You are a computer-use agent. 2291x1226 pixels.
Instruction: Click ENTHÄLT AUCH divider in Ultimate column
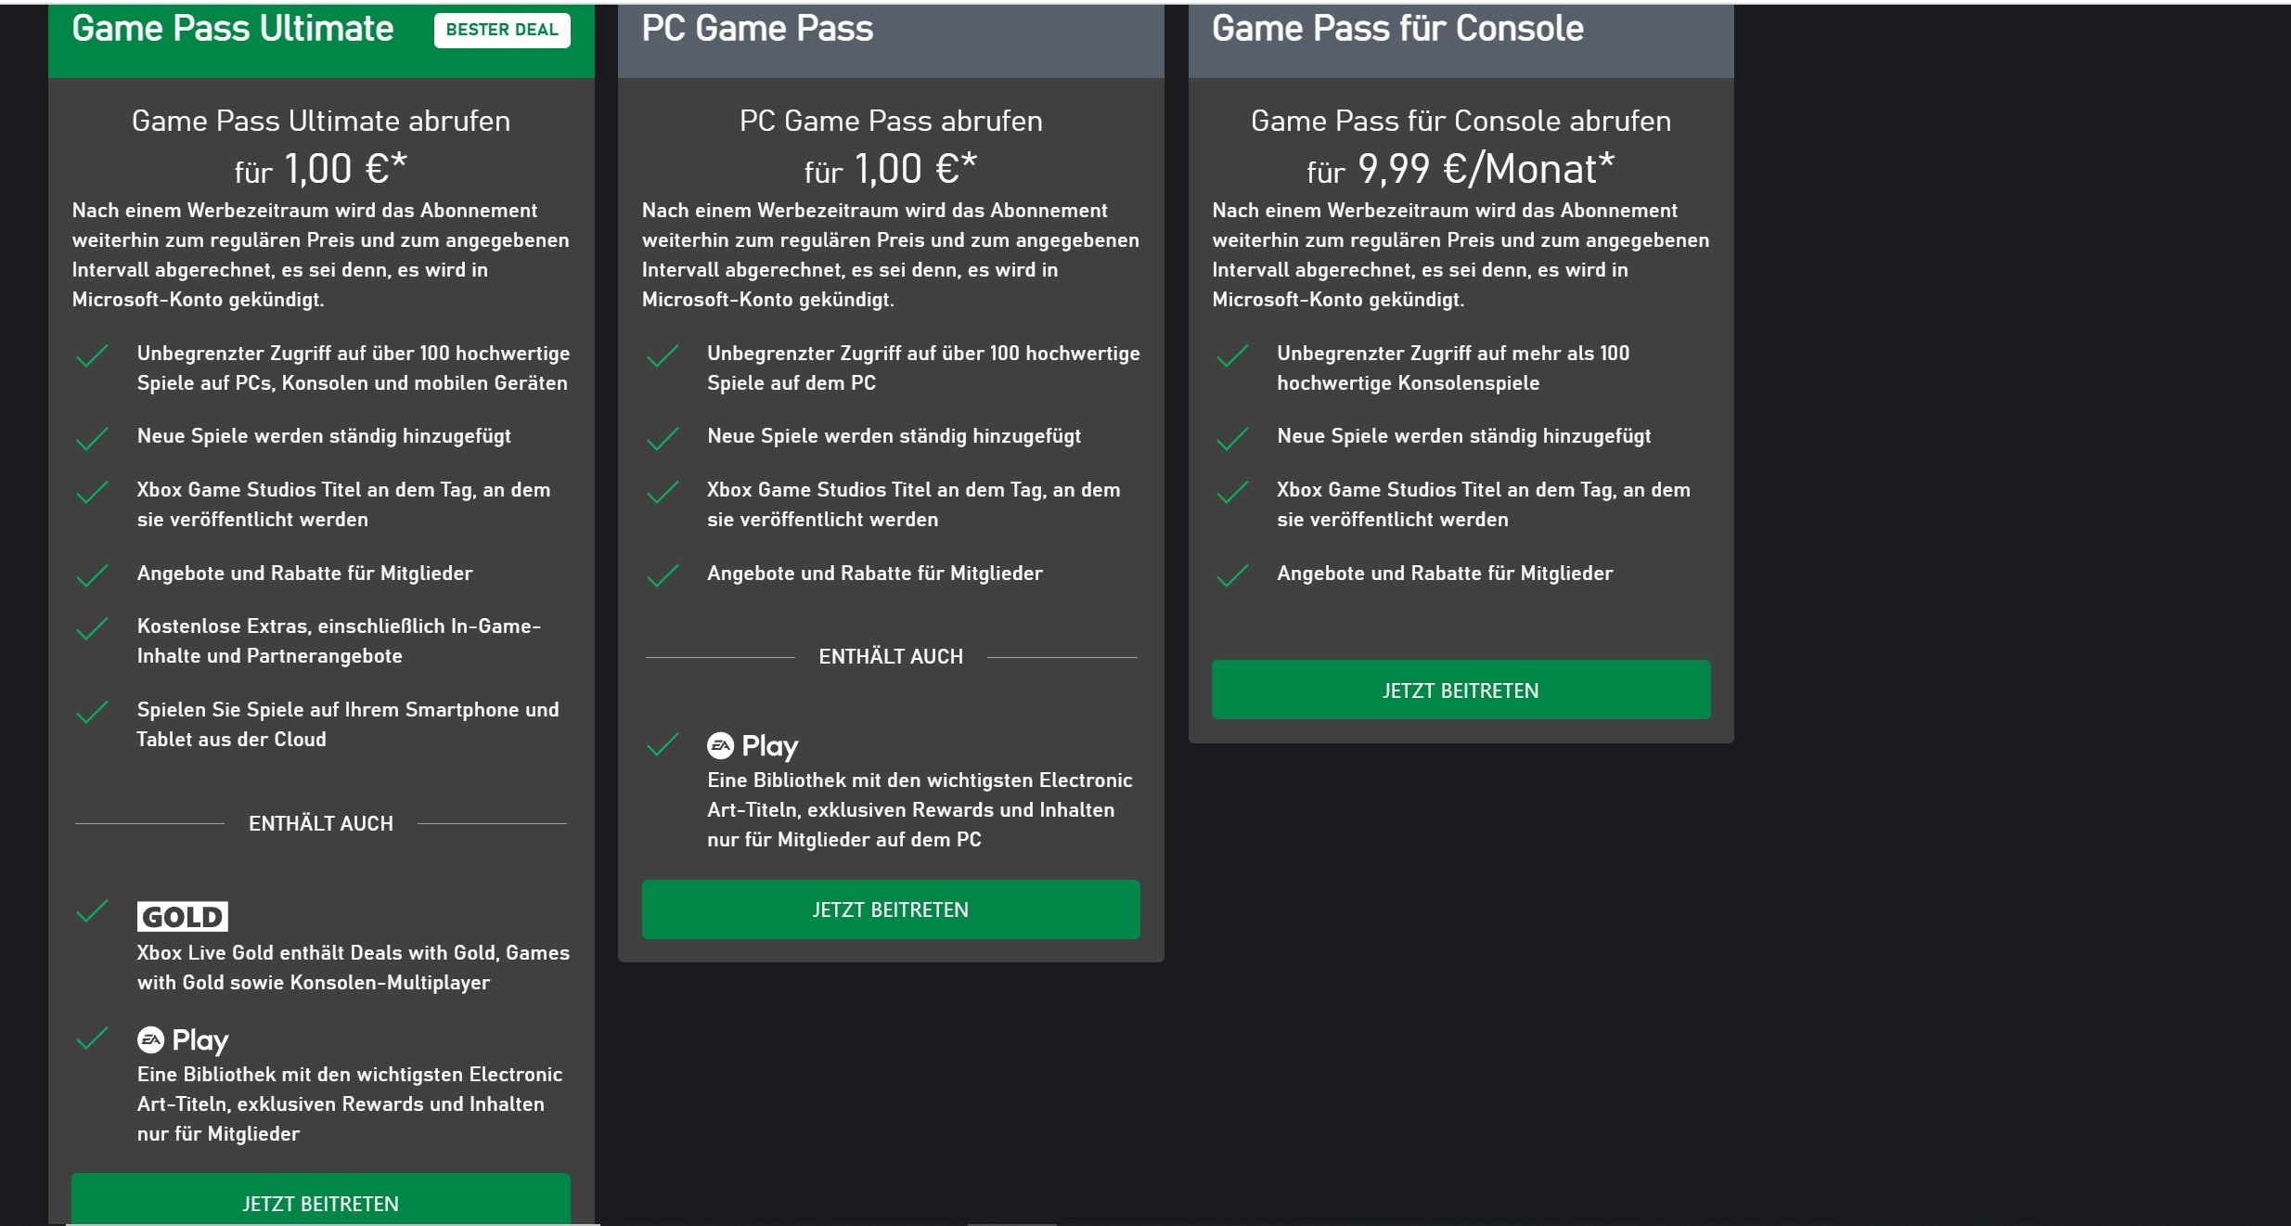321,823
